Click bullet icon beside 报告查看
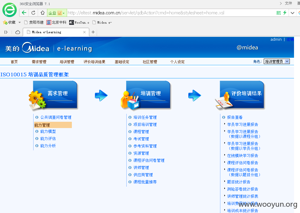The height and width of the screenshot is (213, 300). click(224, 117)
